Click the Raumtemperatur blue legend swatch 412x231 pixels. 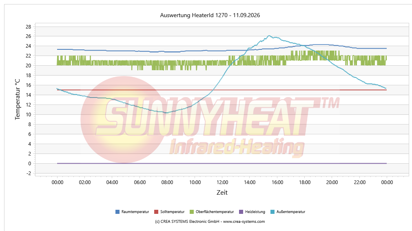coord(117,212)
